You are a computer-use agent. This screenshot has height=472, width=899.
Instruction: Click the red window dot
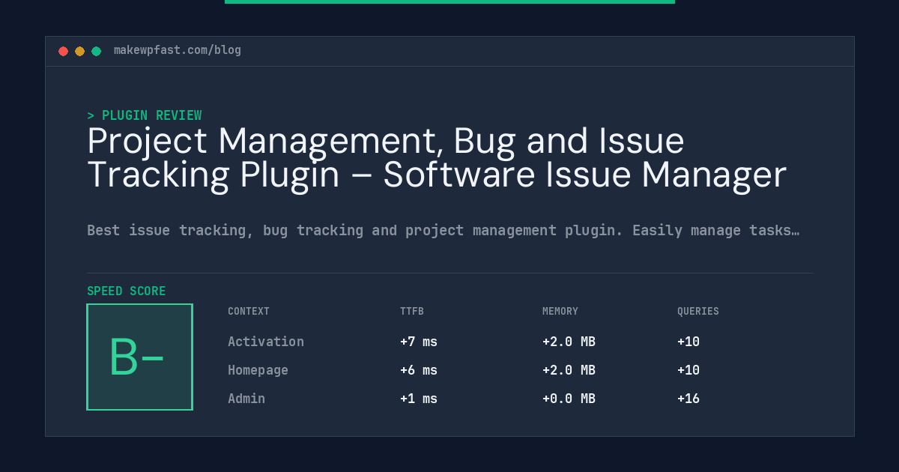tap(63, 51)
